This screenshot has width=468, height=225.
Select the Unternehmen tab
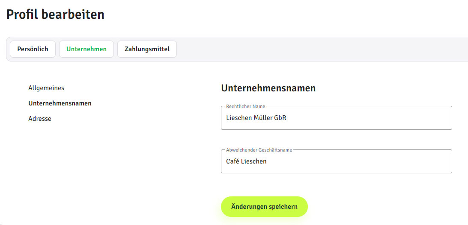[86, 49]
